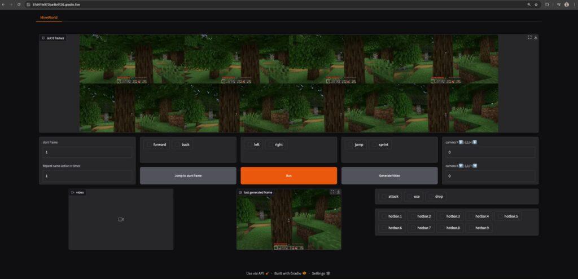
Task: Download the last 8 frames image
Action: tap(536, 38)
